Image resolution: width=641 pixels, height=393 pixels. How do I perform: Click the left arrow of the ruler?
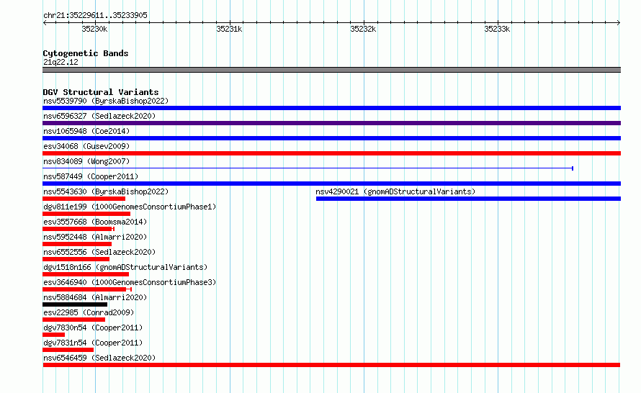[45, 23]
